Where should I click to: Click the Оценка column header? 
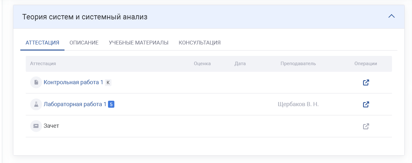202,64
